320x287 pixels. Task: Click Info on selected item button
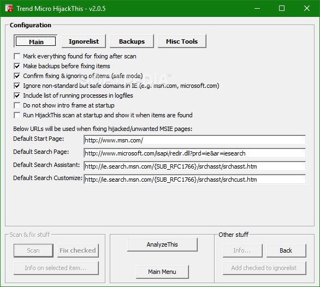(56, 268)
